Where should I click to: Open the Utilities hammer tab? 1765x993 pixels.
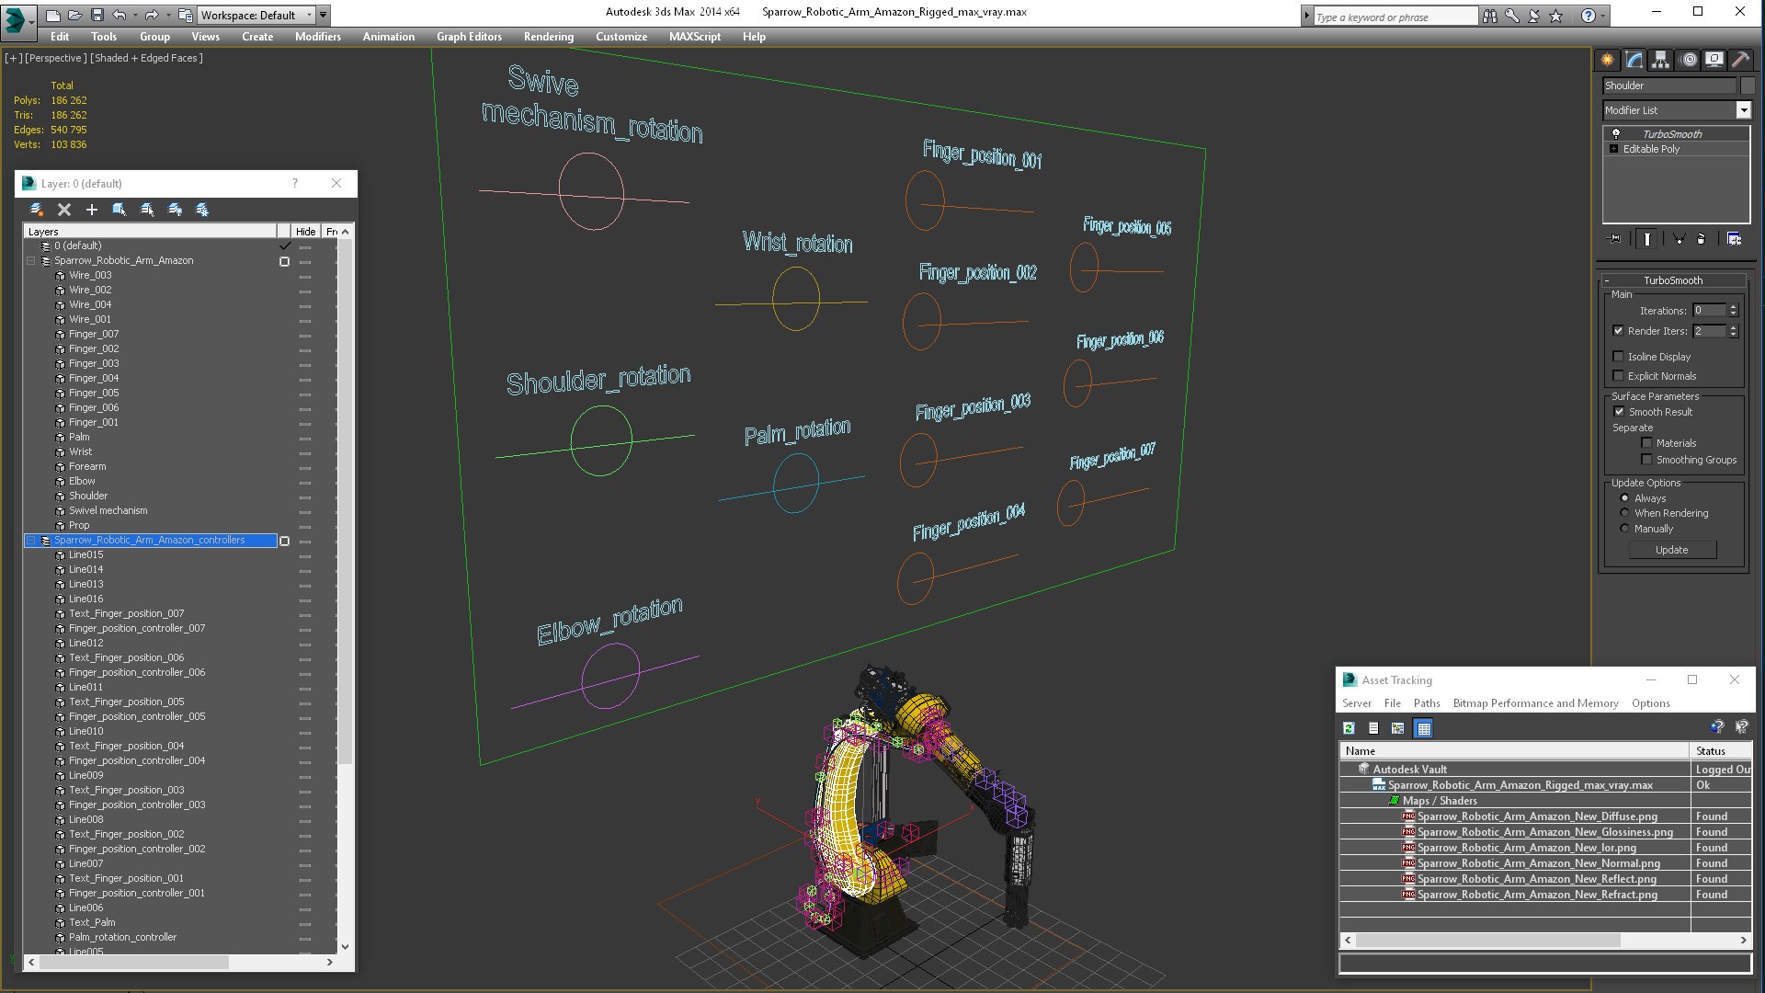[x=1740, y=60]
